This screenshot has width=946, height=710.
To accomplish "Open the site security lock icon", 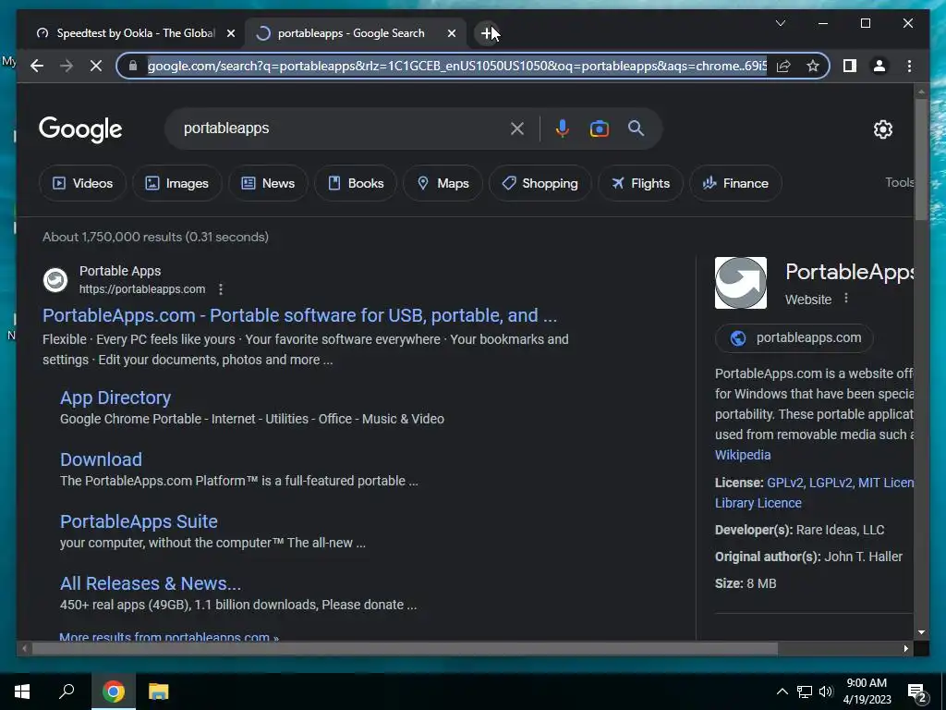I will [x=133, y=66].
